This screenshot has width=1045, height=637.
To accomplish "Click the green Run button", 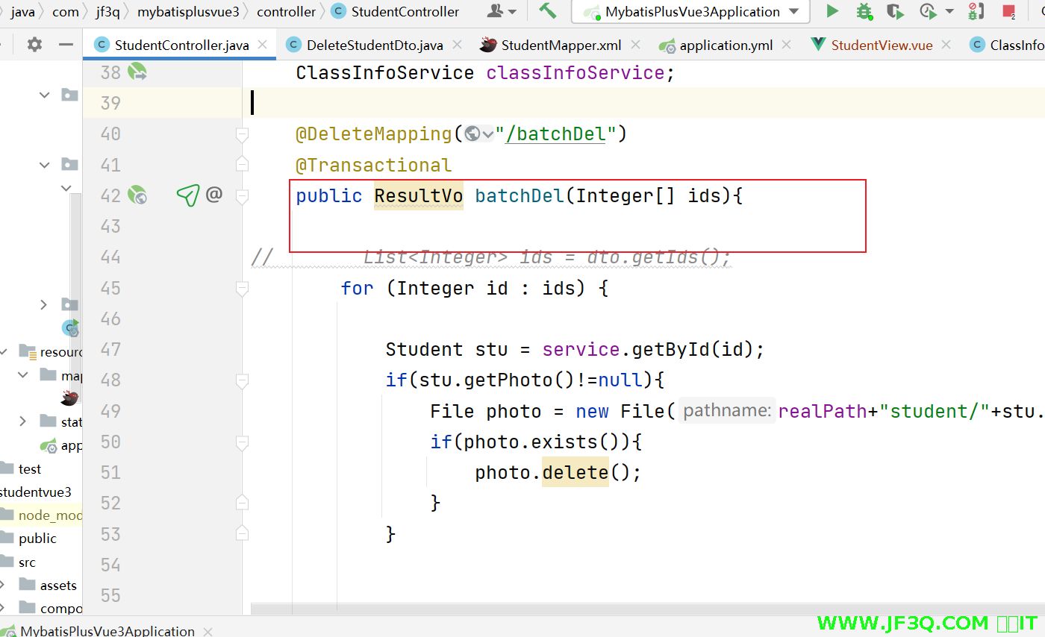I will coord(832,11).
